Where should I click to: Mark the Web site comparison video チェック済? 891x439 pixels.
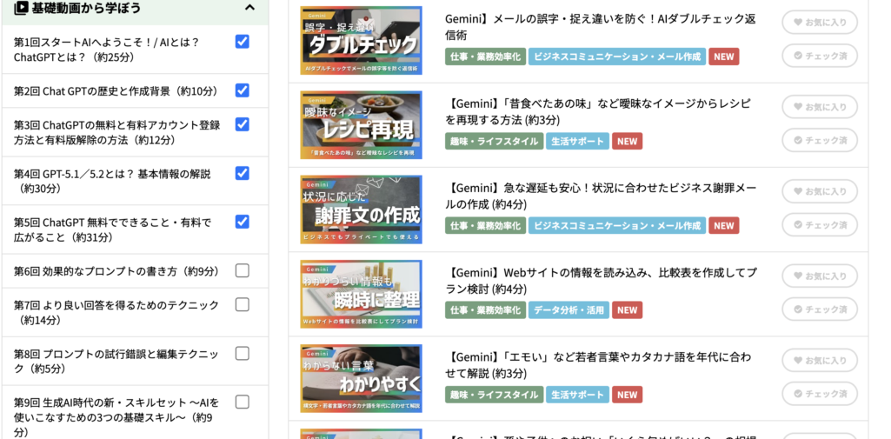(x=819, y=309)
